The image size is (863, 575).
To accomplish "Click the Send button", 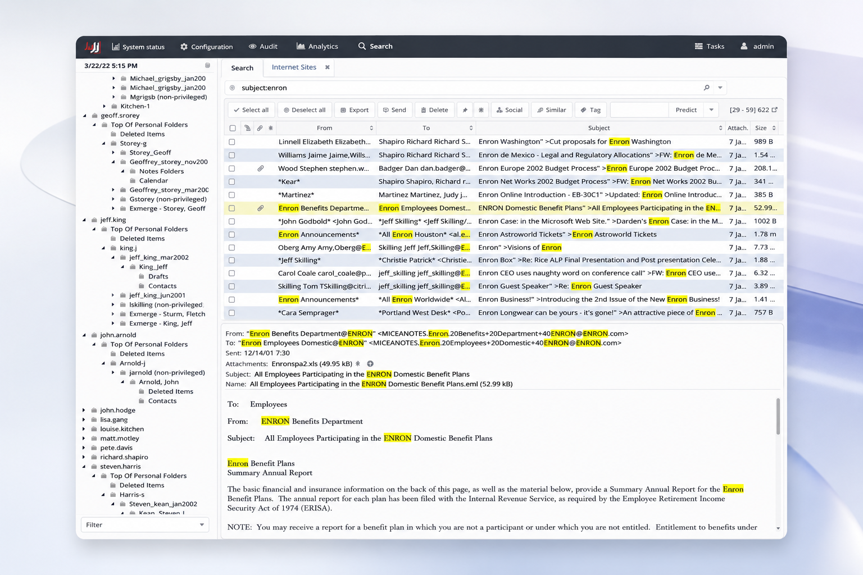I will coord(394,110).
